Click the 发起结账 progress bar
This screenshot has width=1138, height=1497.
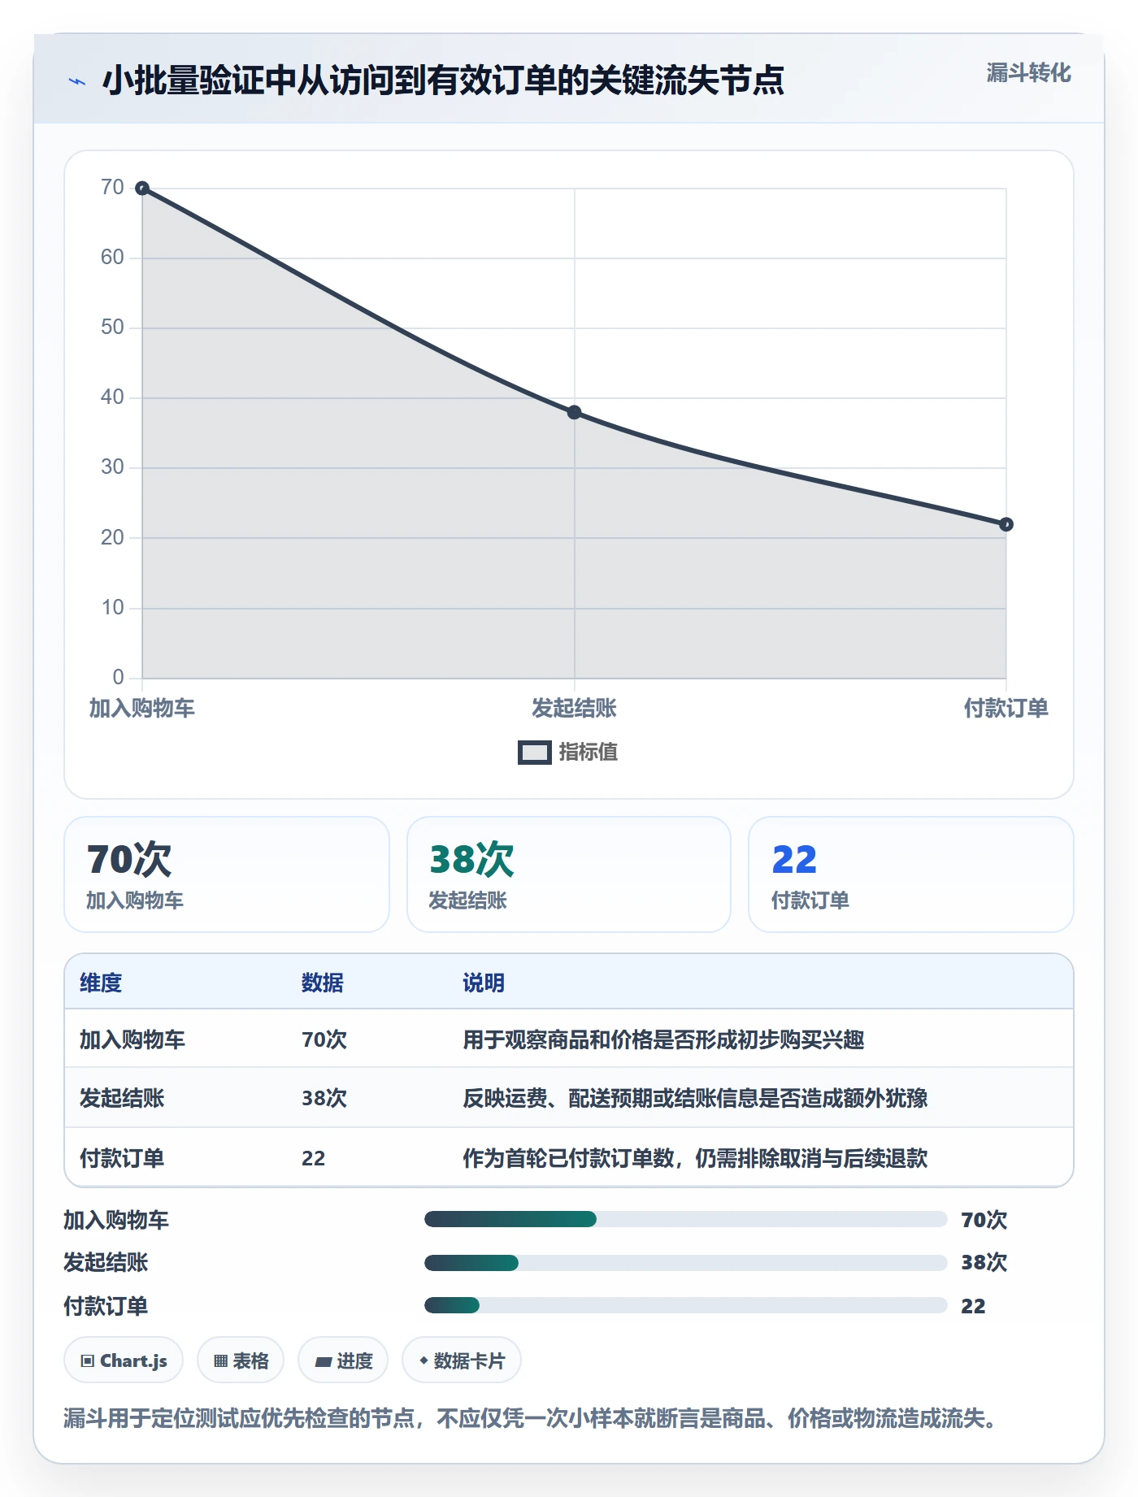pos(686,1262)
